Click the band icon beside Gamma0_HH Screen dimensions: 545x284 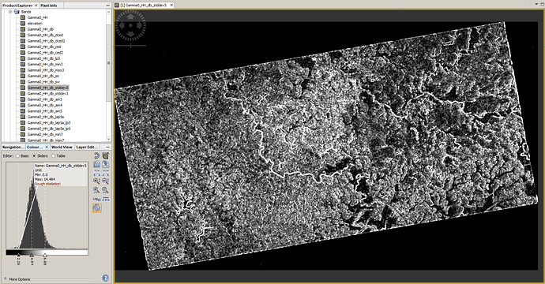click(23, 17)
